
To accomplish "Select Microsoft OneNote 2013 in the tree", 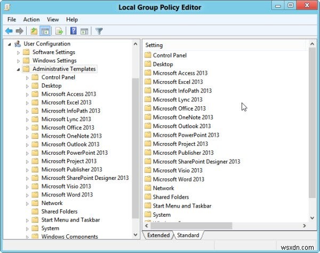I will (x=71, y=136).
